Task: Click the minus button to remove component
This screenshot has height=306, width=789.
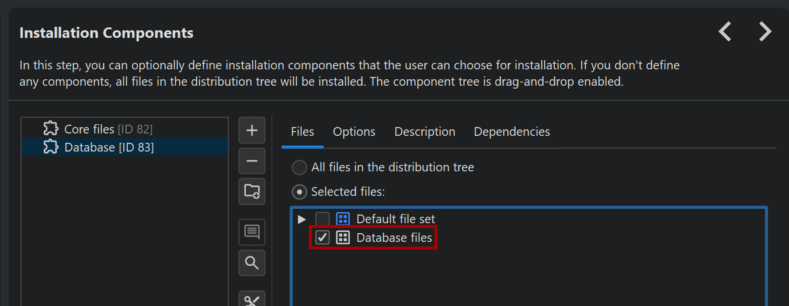Action: [x=252, y=161]
